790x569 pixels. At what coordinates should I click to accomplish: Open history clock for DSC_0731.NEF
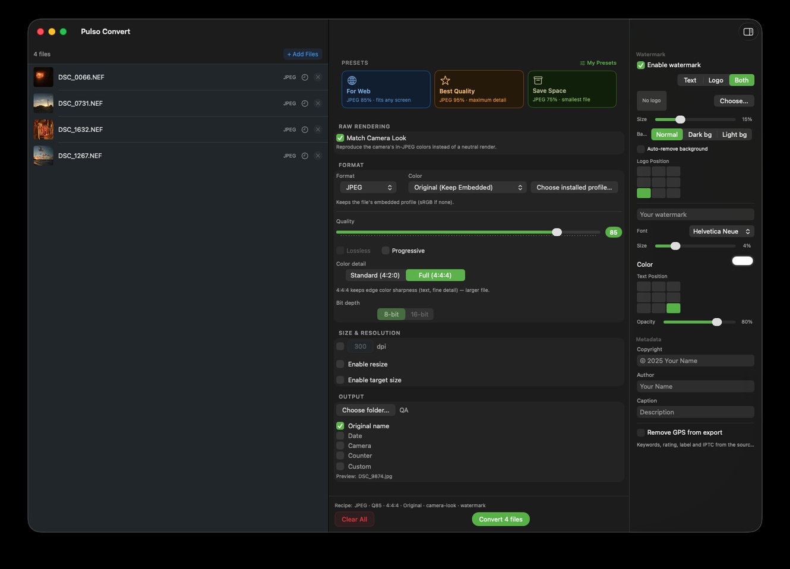[305, 103]
